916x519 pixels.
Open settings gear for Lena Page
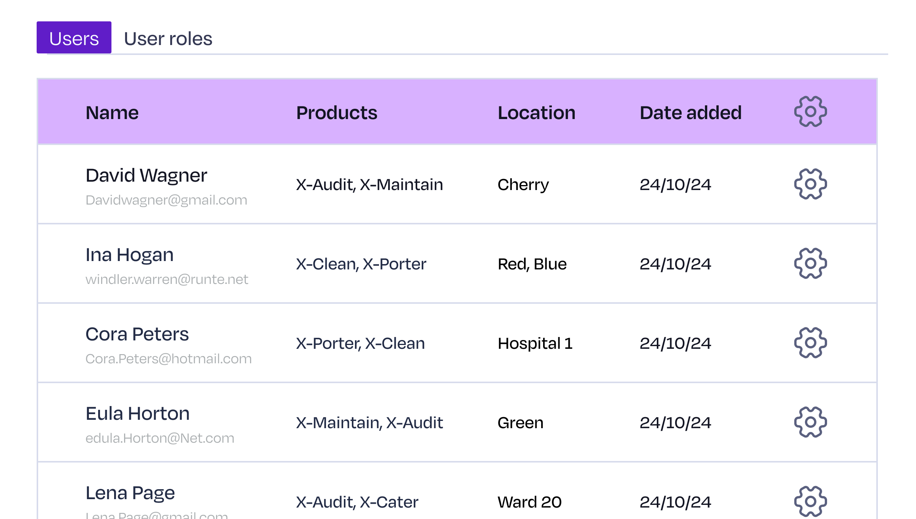[x=810, y=501]
